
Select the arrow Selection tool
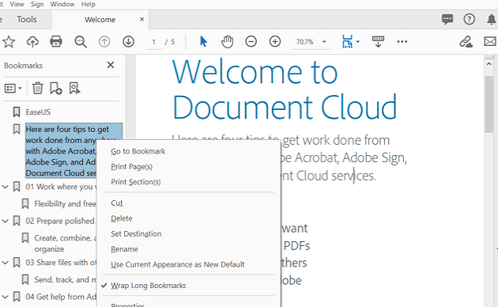click(203, 41)
